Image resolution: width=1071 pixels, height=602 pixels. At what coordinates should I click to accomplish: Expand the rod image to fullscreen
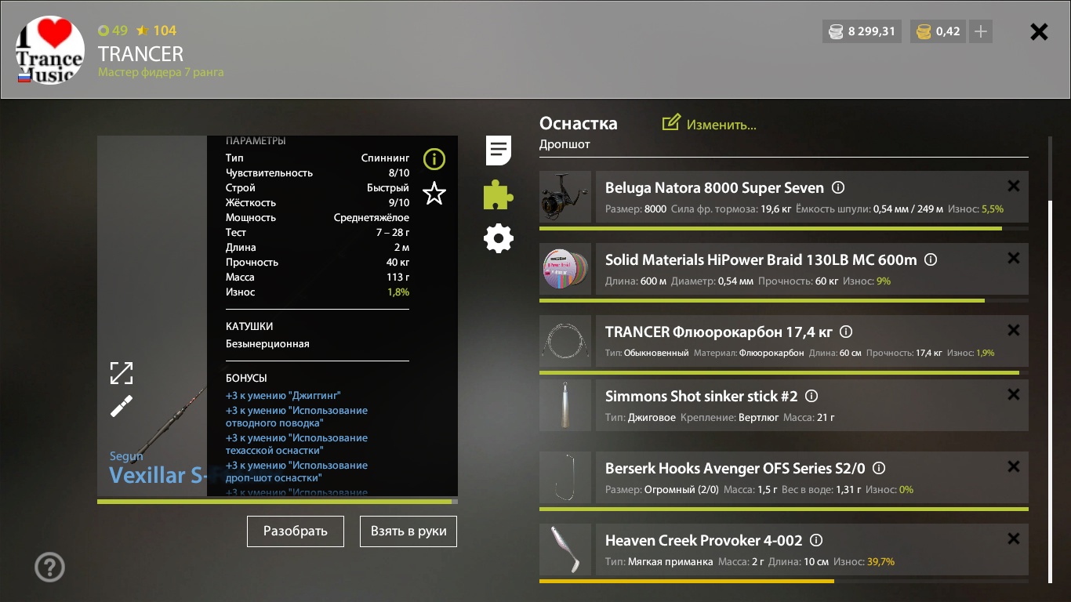122,373
